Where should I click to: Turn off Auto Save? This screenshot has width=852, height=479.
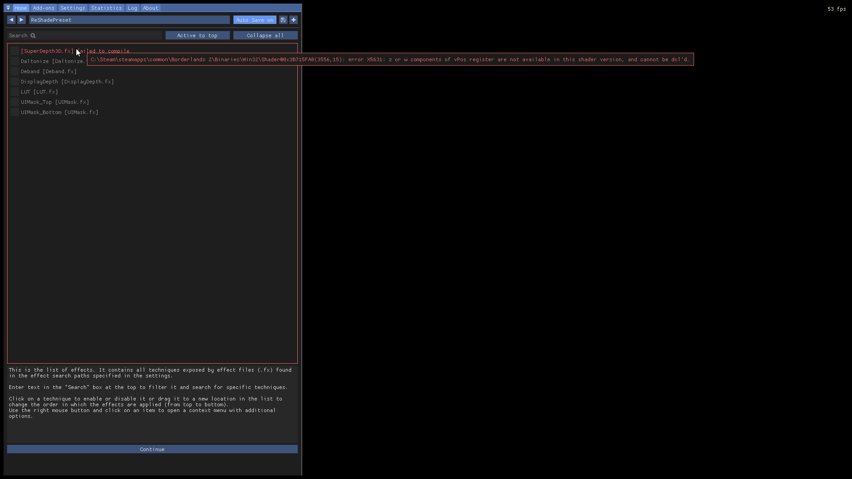pos(254,20)
